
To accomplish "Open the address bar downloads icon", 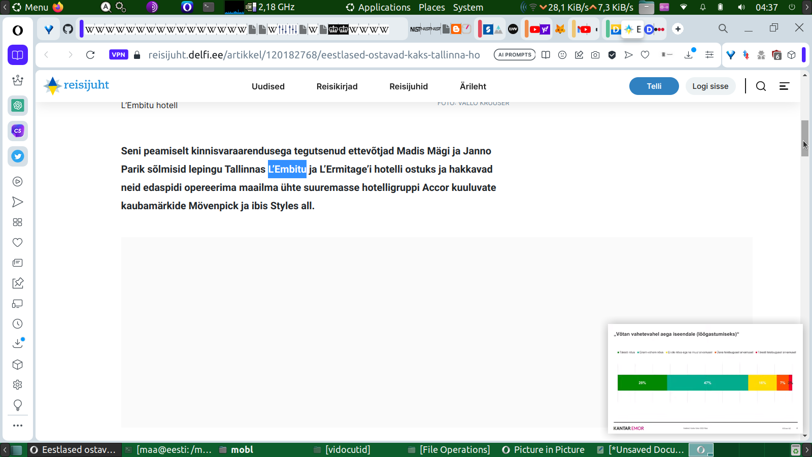I will [x=689, y=54].
